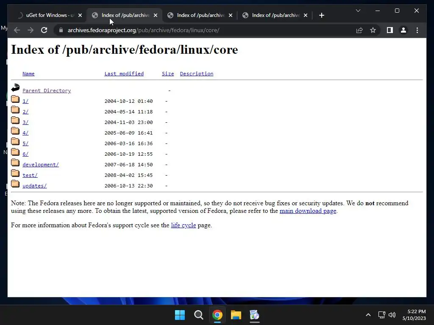Screen dimensions: 434x325
Task: Go back to the previous page
Action: (17, 30)
